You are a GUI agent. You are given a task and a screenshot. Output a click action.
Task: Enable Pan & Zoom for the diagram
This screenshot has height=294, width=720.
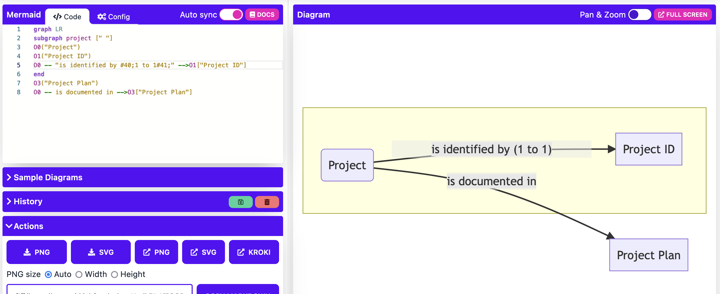click(x=640, y=14)
